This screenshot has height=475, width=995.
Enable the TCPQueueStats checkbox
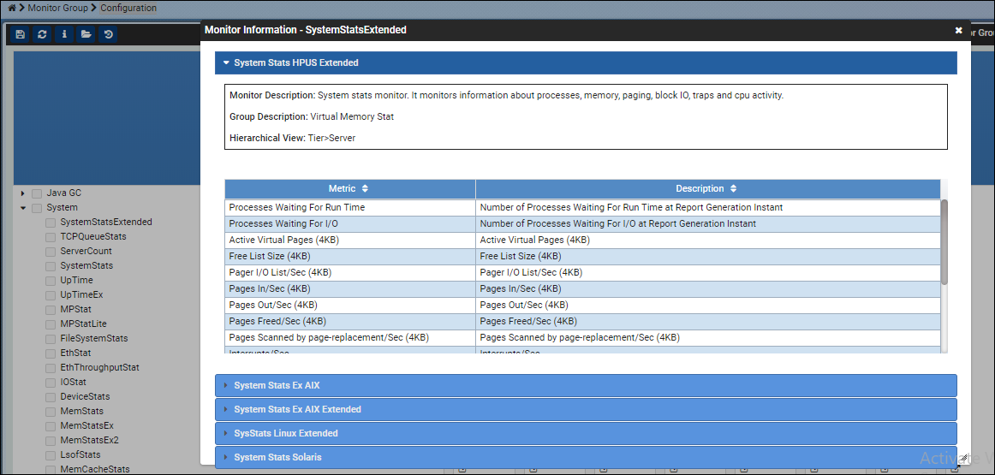(x=51, y=237)
